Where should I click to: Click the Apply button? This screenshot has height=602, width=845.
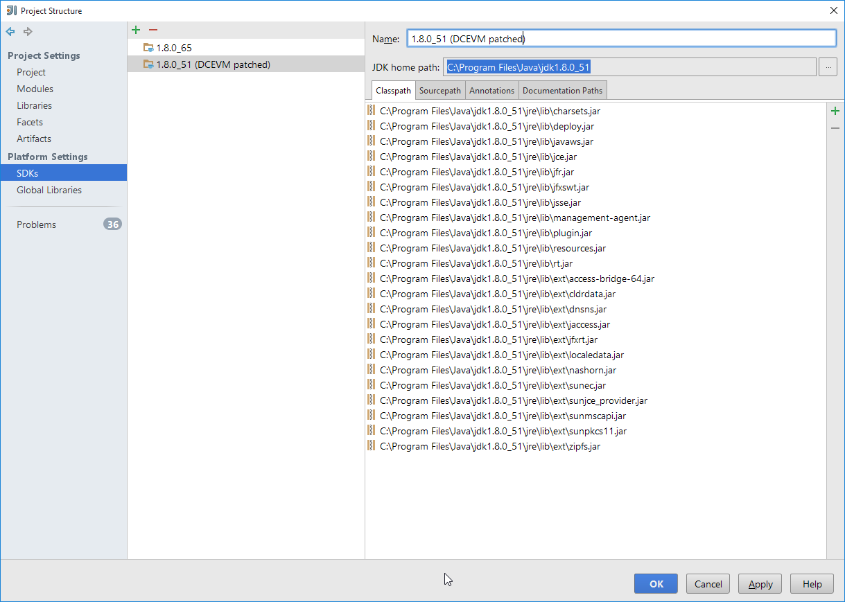tap(760, 584)
